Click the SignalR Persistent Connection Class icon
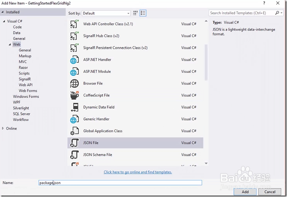This screenshot has width=287, height=197. pos(75,48)
